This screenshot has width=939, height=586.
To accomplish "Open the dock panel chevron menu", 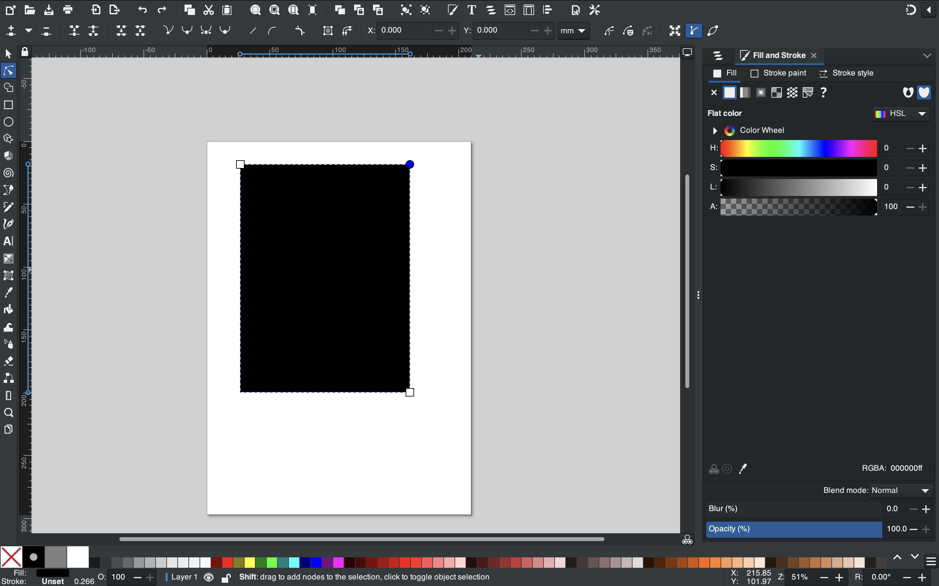I will (927, 56).
